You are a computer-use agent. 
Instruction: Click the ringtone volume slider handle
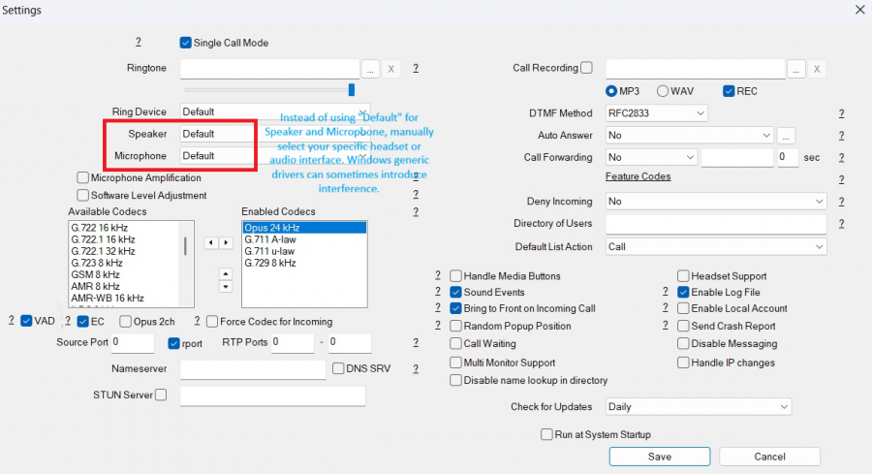[352, 89]
